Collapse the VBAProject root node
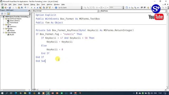This screenshot has width=169, height=95. click(x=1, y=17)
